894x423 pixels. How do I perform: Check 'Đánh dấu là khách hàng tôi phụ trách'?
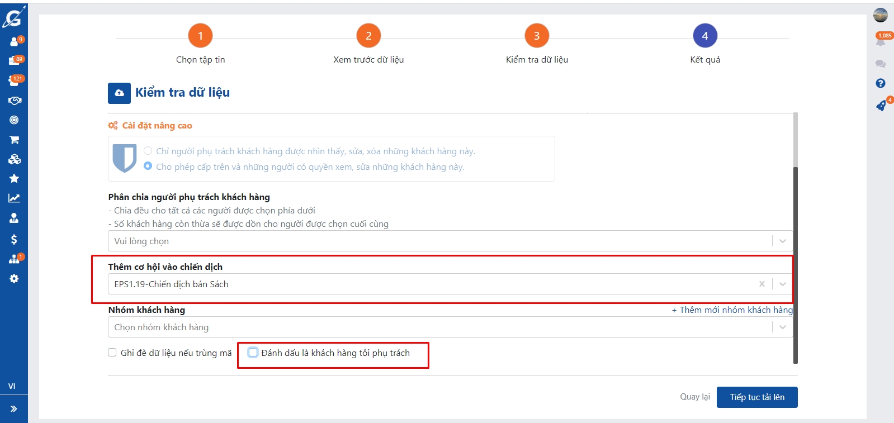[x=253, y=353]
